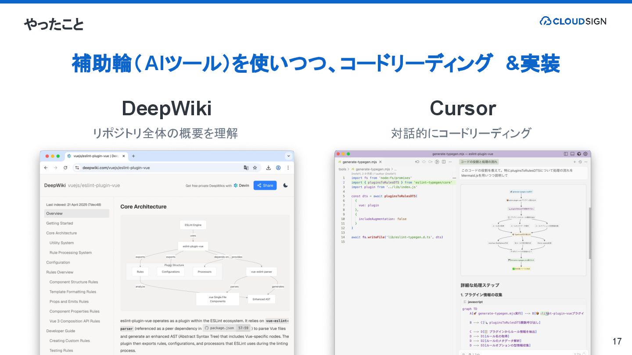Bookmark the DeepWiki page with star icon
This screenshot has width=632, height=355.
pos(255,167)
